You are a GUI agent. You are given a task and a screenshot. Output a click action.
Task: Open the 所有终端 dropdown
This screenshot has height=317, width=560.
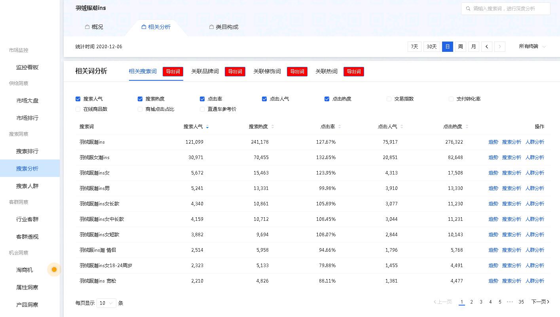[x=532, y=46]
